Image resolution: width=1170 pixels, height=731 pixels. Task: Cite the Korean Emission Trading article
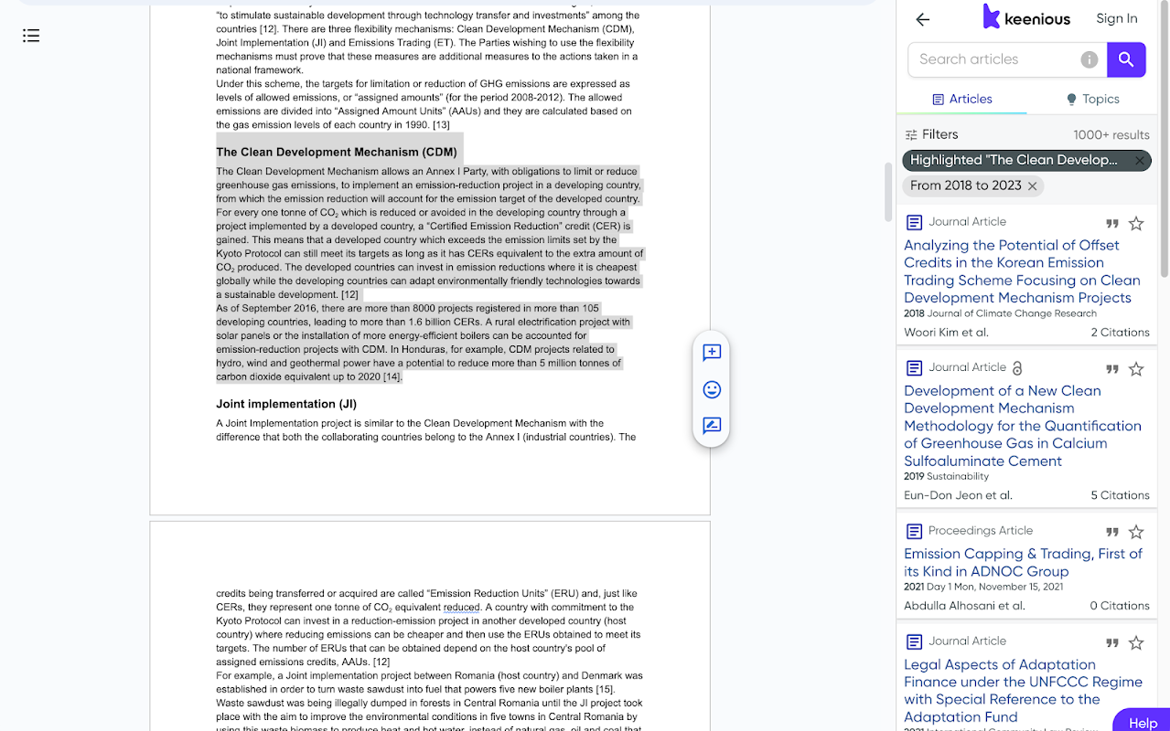(x=1111, y=224)
